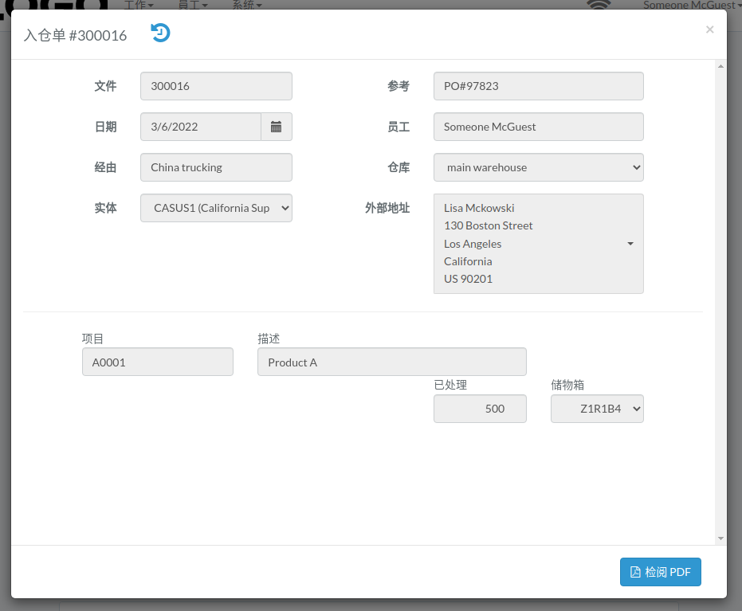The image size is (742, 611).
Task: Click the dialog scrollbar up arrow
Action: pos(720,66)
